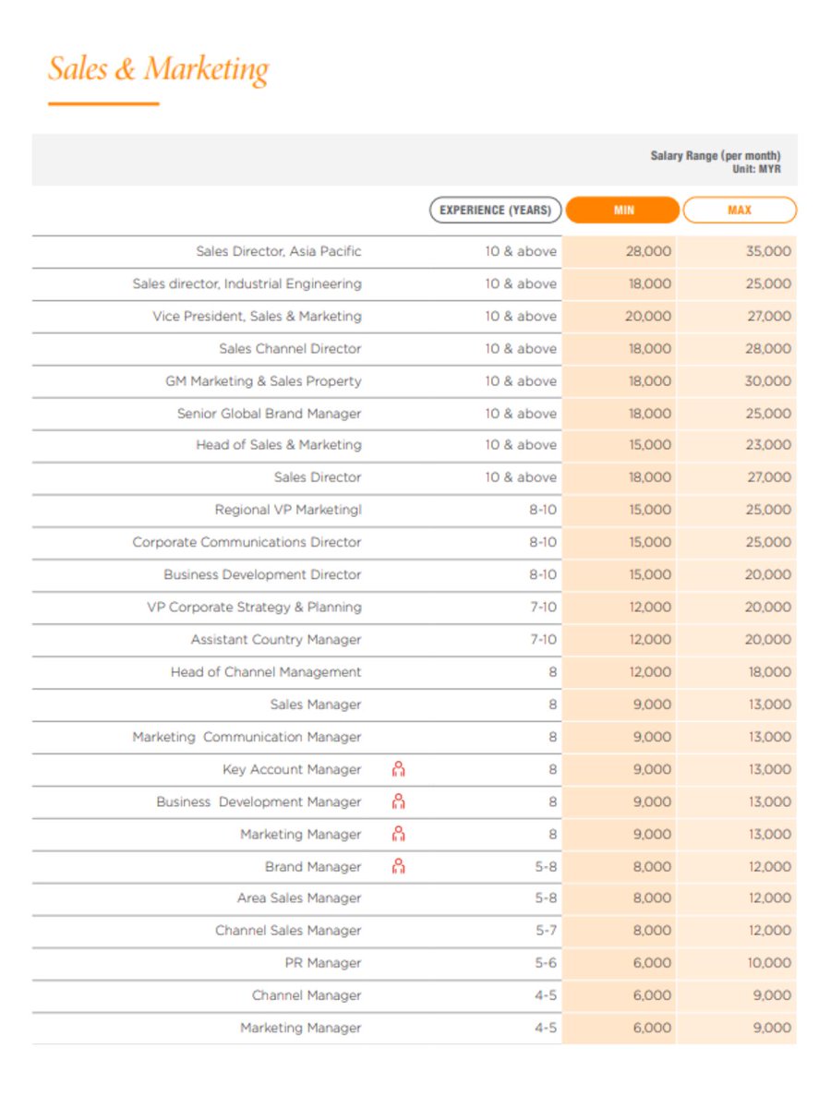The height and width of the screenshot is (1108, 831).
Task: Click the 20,000 min for Vice President
Action: click(648, 316)
